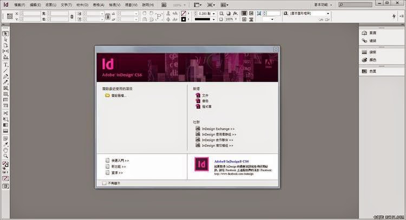Screen dimensions: 406x220
Task: Toggle the drop shadow button
Action: click(228, 13)
